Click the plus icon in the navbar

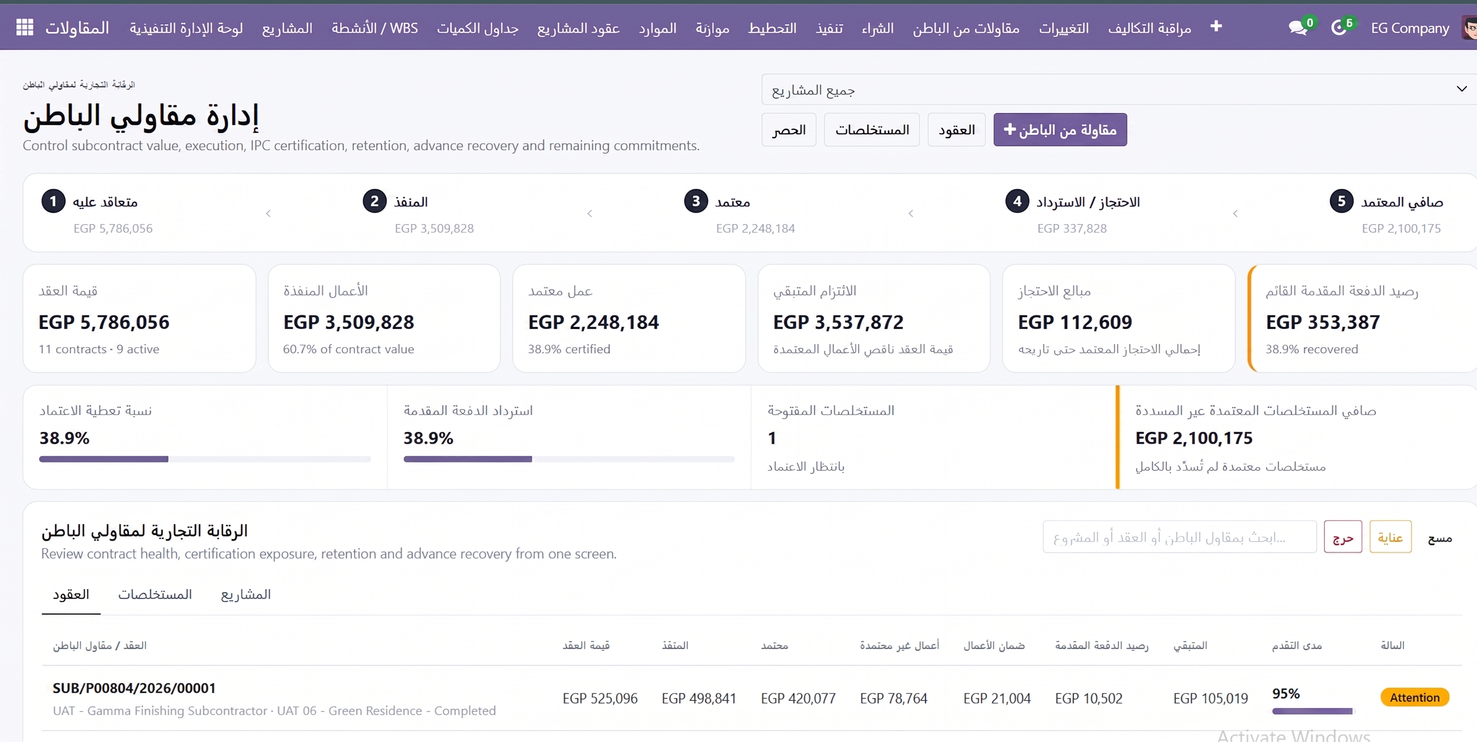point(1216,26)
